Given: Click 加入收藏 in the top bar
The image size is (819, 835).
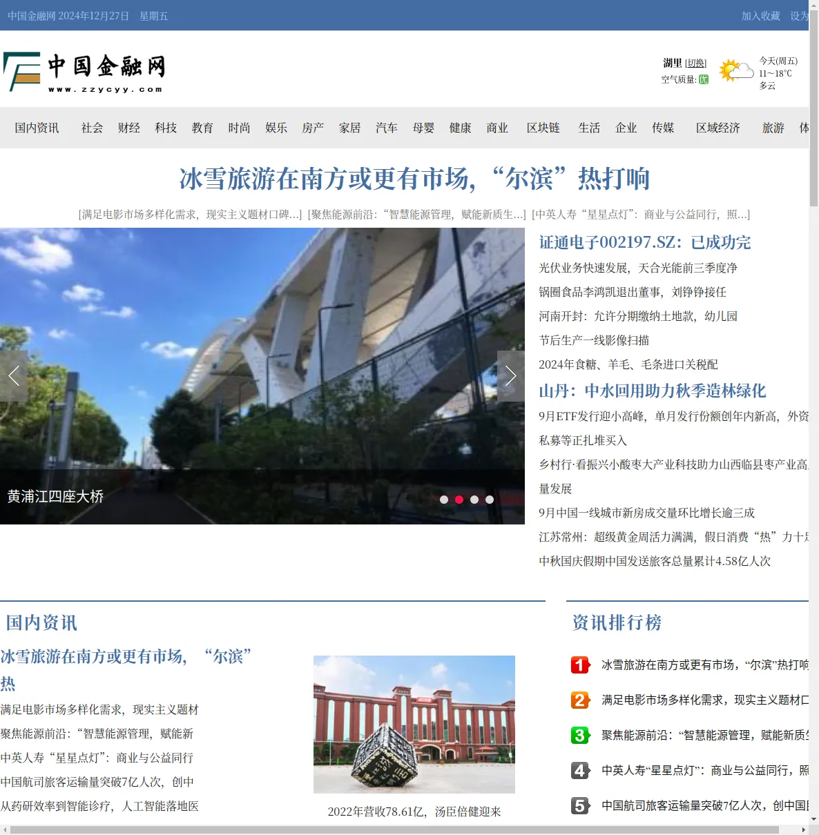Looking at the screenshot, I should [761, 16].
